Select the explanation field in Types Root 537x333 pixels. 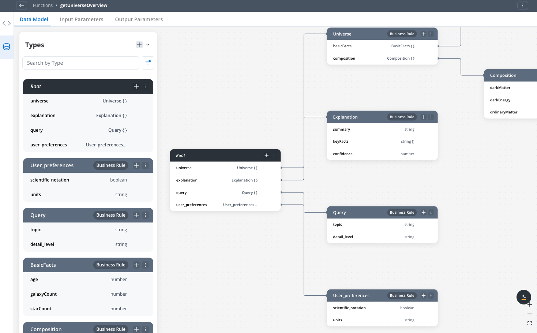point(88,116)
